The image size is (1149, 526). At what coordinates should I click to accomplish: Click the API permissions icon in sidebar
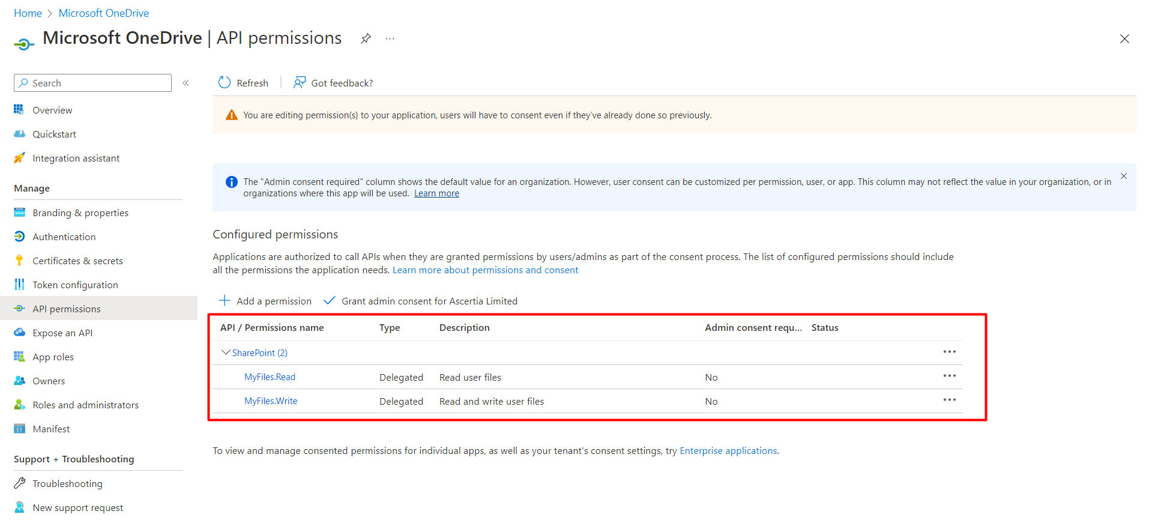19,309
